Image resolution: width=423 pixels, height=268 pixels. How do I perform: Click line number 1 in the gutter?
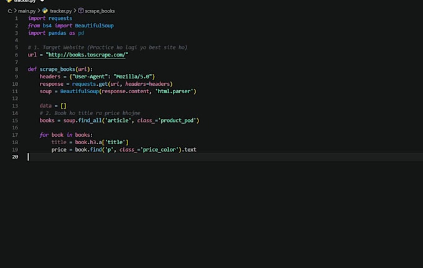(16, 18)
